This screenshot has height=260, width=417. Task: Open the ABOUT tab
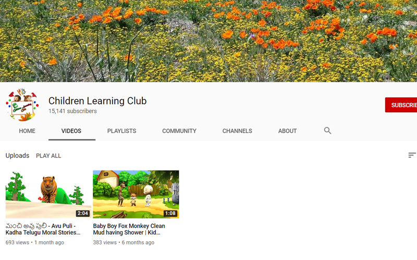tap(287, 131)
